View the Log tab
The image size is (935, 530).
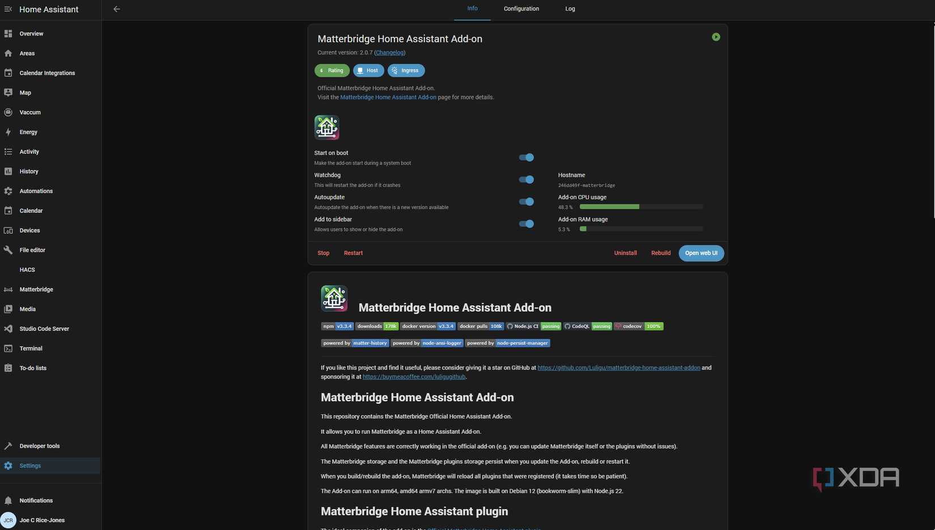(569, 8)
